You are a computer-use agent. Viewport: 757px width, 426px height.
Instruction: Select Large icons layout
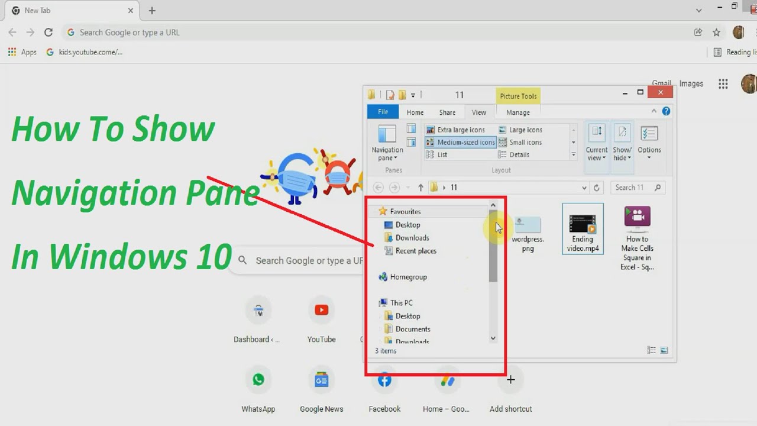(x=520, y=130)
